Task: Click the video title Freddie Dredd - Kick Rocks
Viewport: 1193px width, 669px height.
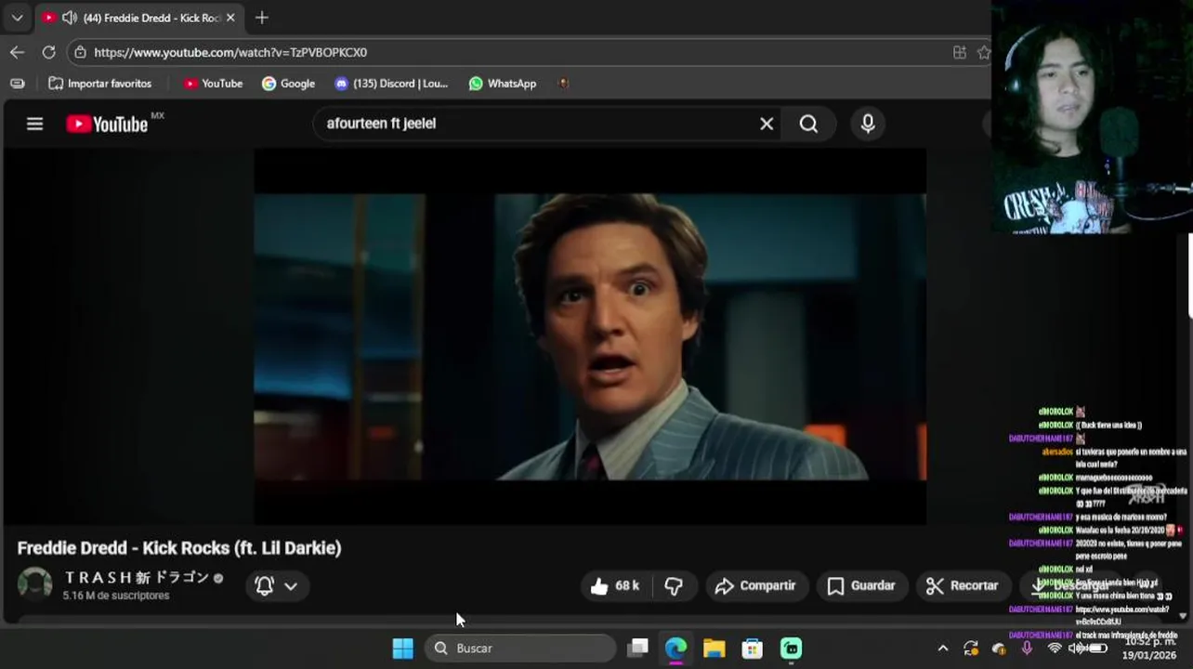Action: pyautogui.click(x=179, y=548)
